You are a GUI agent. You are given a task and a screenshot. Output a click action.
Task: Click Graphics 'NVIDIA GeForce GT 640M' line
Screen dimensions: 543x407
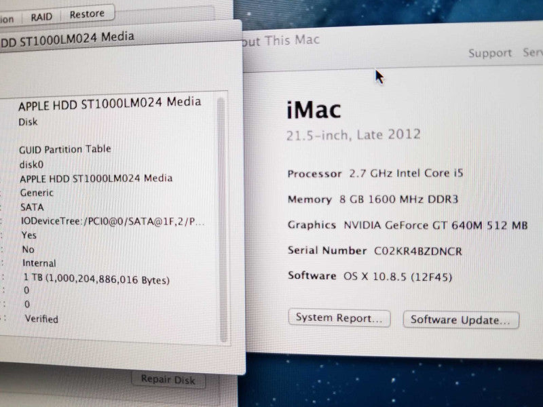(x=408, y=225)
